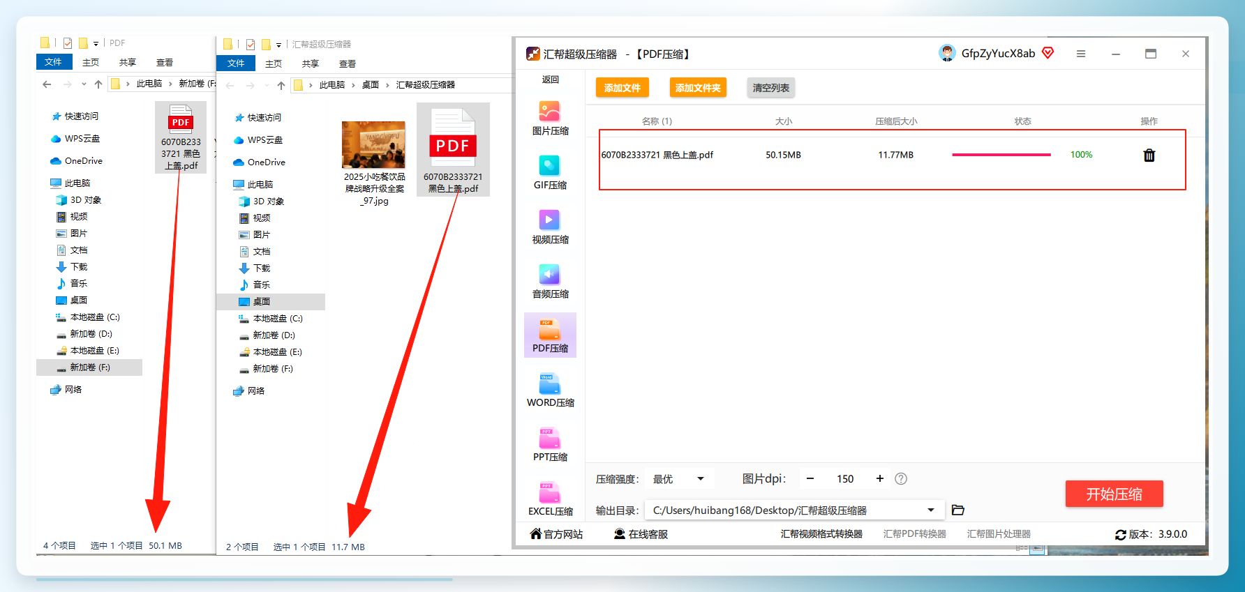The height and width of the screenshot is (592, 1245).
Task: Select the 6070B233 PDF in the PDF explorer window
Action: coord(181,137)
